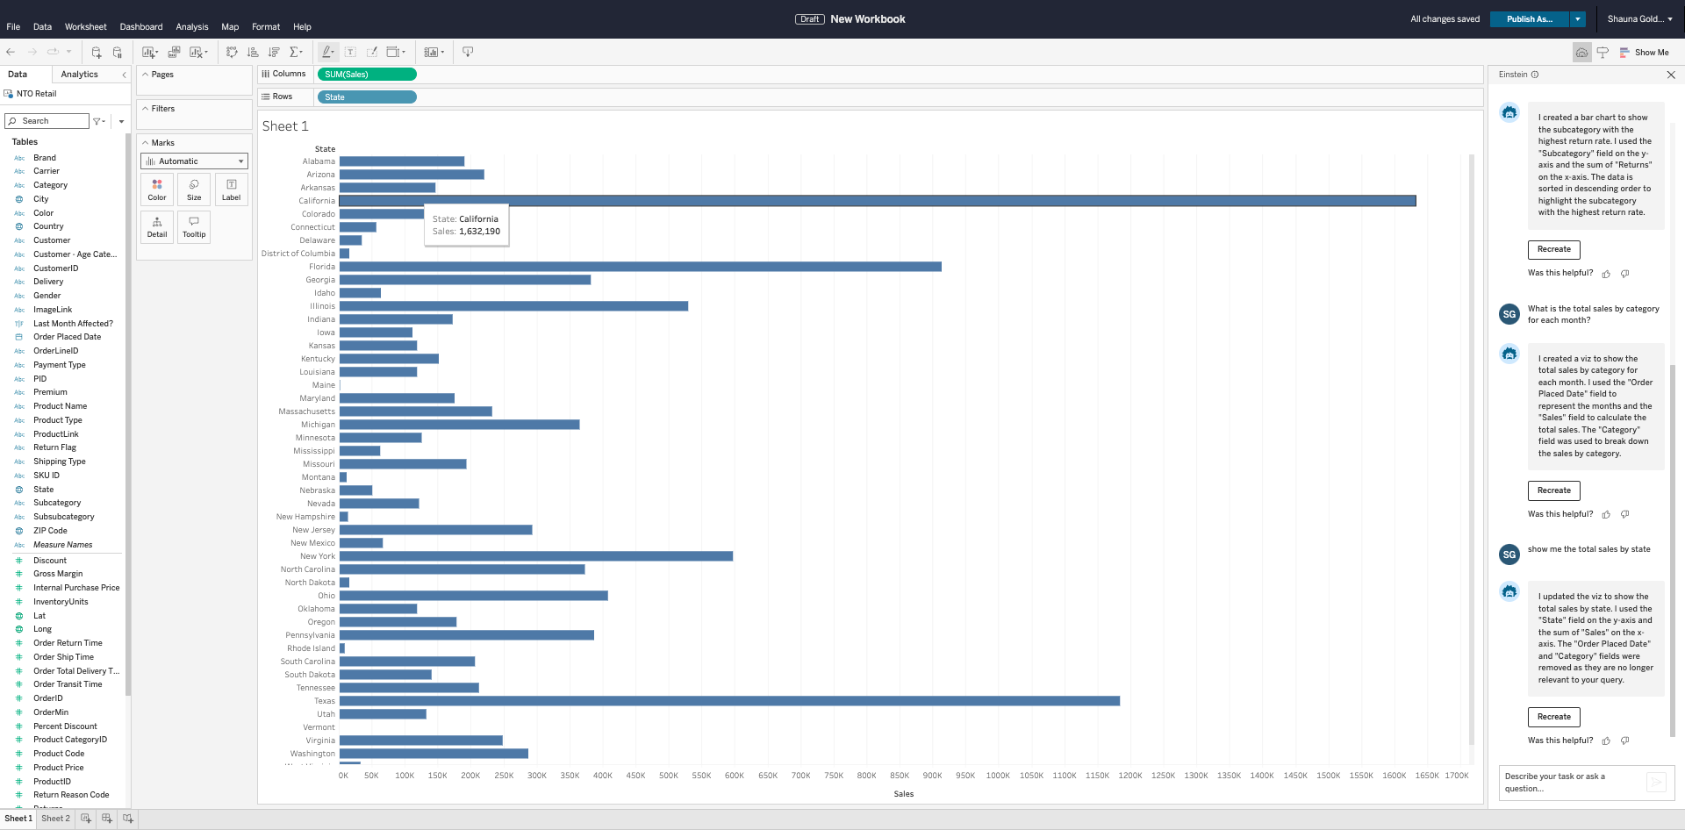Give thumbs down to the category sales response

[1625, 515]
